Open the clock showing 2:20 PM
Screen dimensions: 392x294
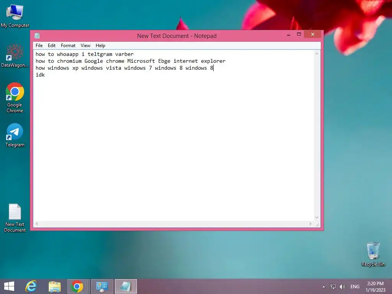pos(375,286)
